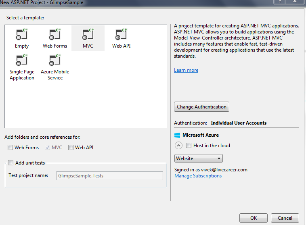Click the 'Select a template:' label
This screenshot has height=225, width=306.
tap(25, 18)
